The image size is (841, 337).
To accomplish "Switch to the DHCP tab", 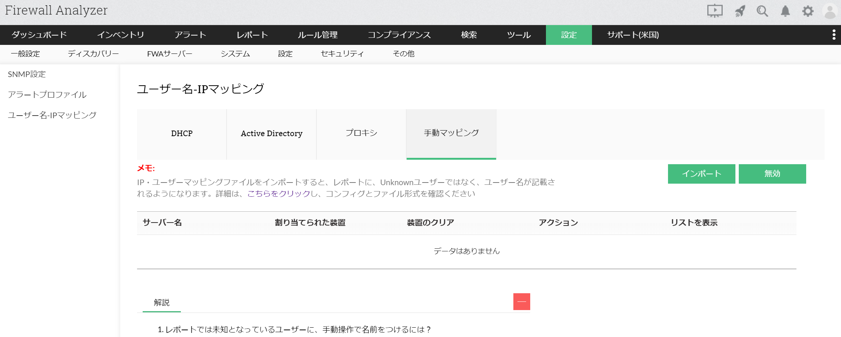I will [182, 134].
